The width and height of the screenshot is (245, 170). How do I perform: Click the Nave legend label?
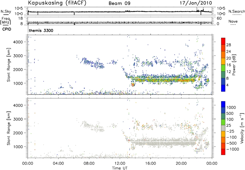pyautogui.click(x=233, y=21)
